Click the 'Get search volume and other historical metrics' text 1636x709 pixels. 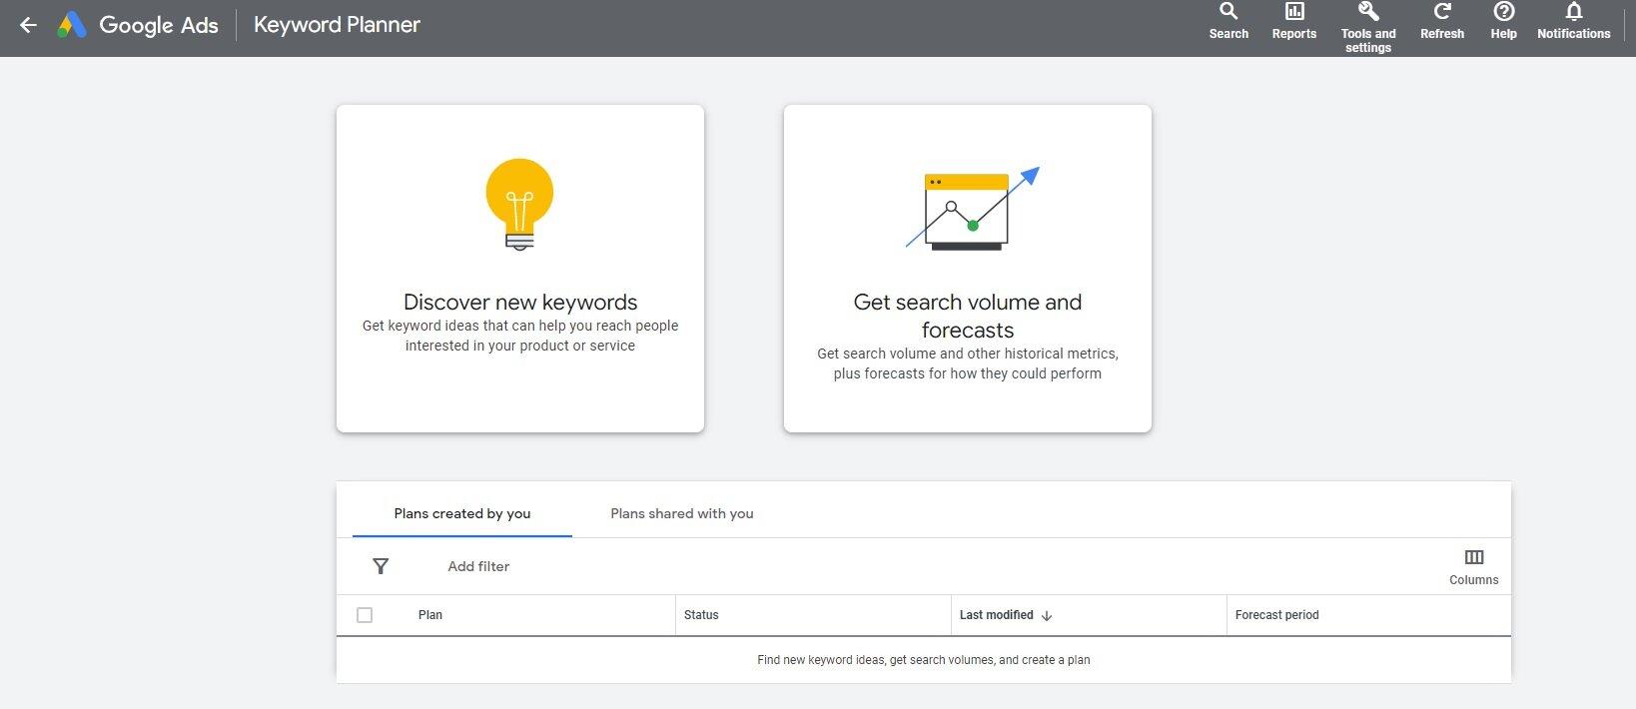(x=968, y=363)
